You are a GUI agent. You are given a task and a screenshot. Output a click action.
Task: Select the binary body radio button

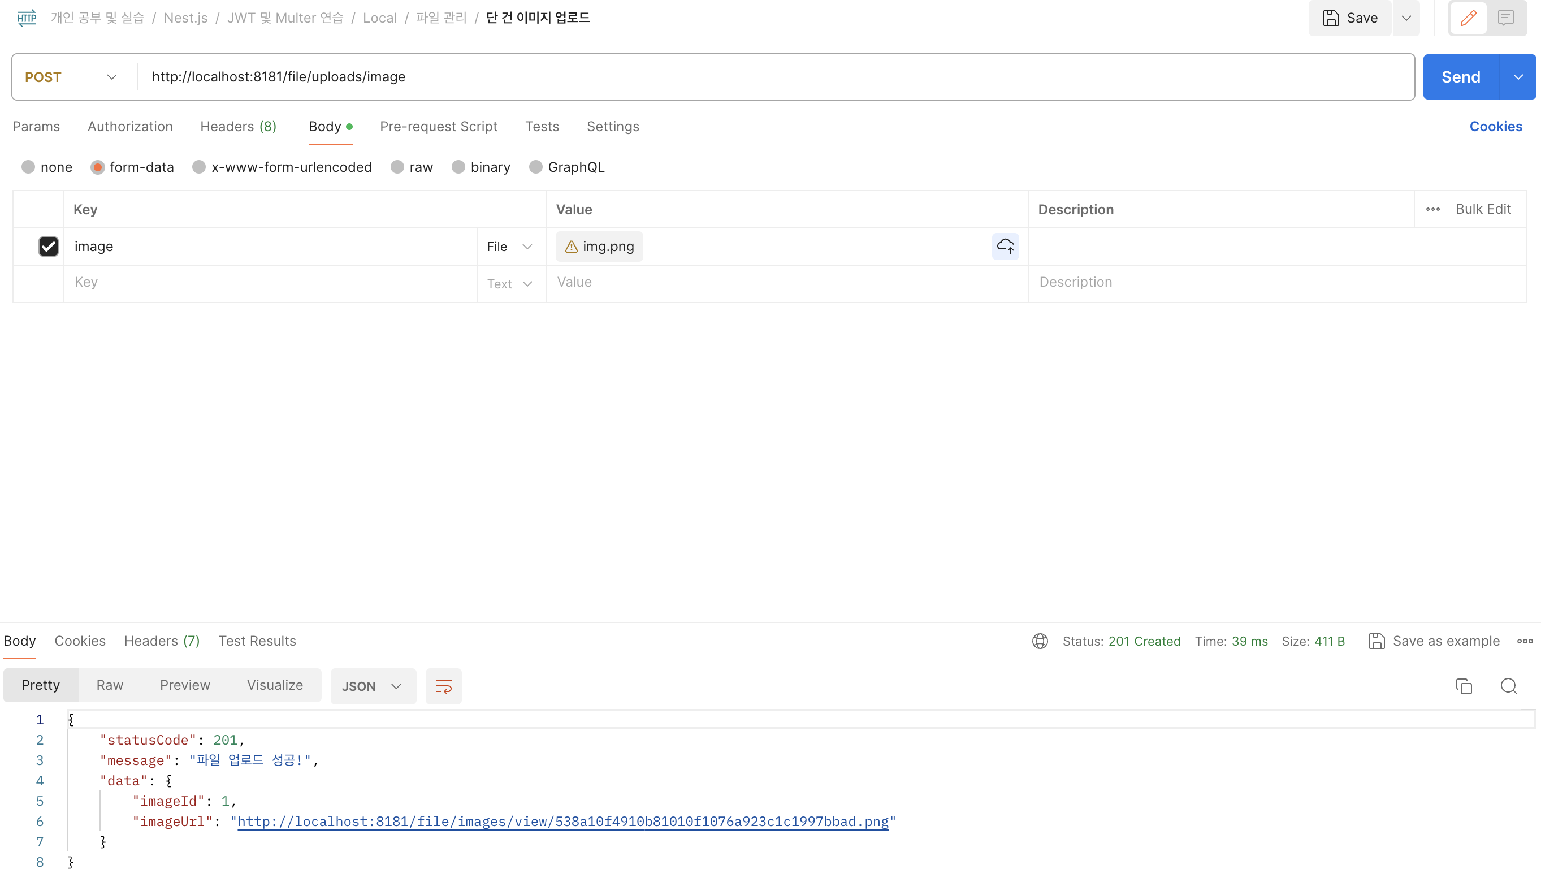point(458,167)
